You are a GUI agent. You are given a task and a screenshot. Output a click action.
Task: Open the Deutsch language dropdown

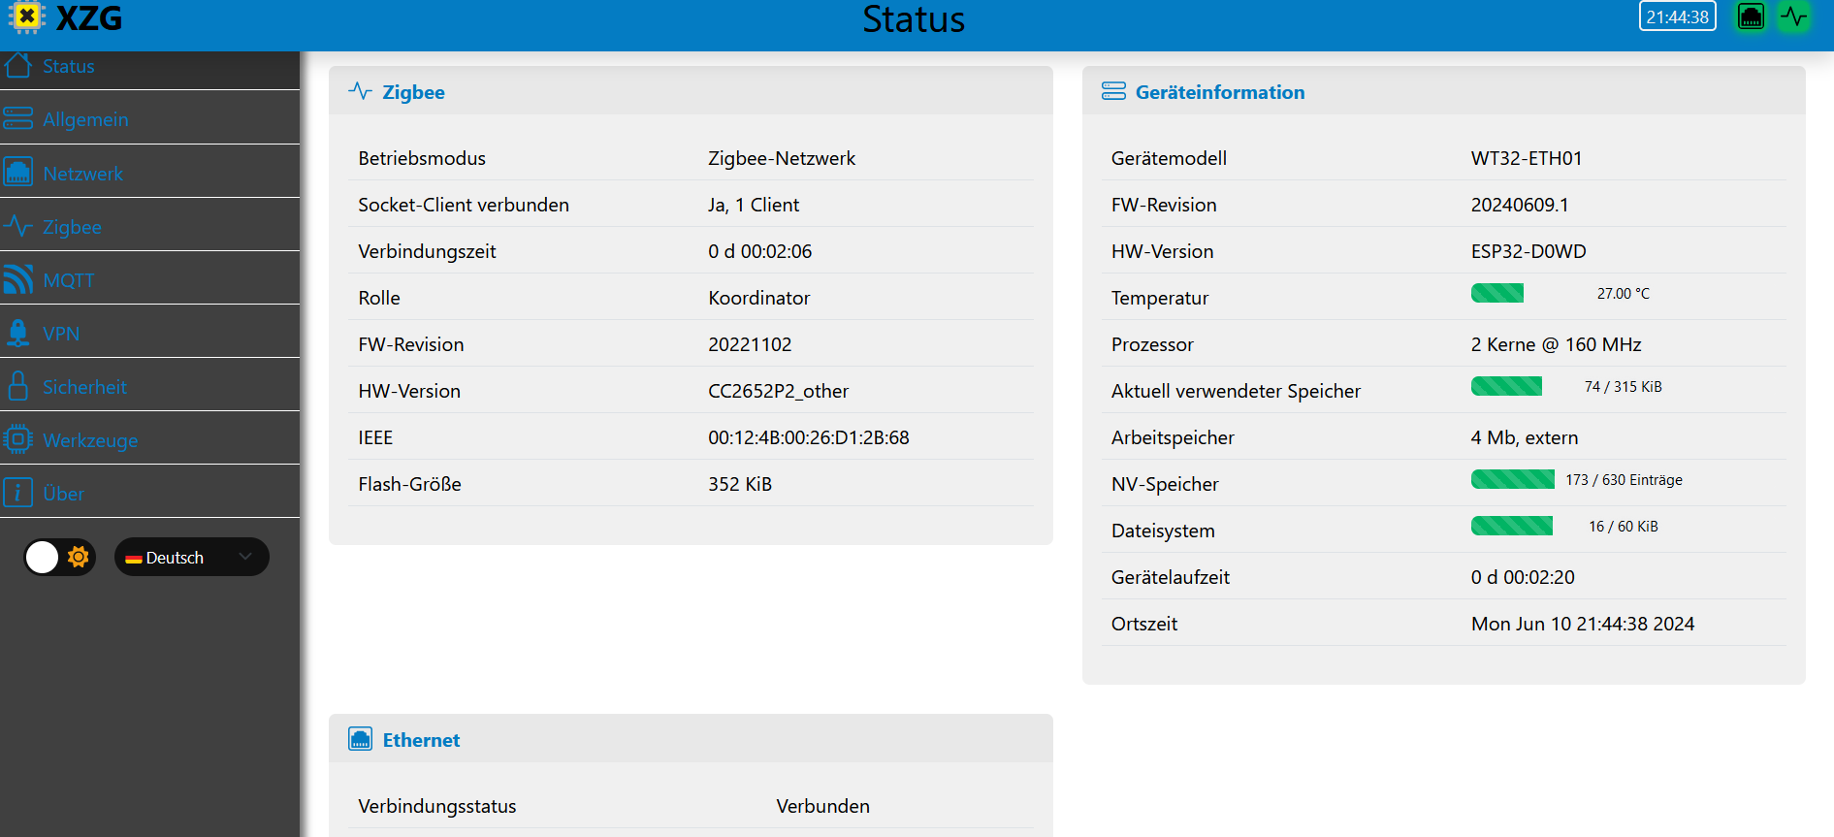coord(191,558)
